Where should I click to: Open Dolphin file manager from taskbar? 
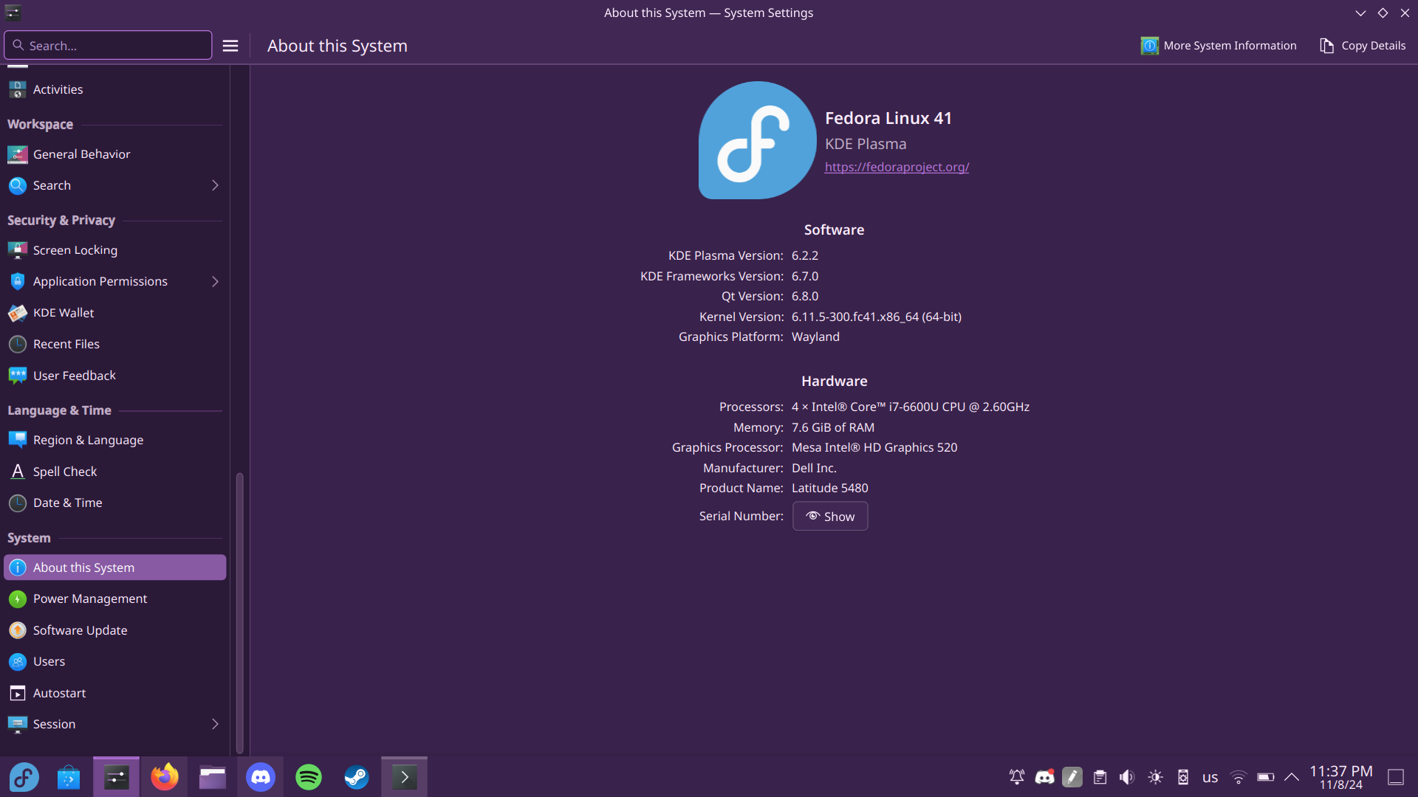(213, 777)
